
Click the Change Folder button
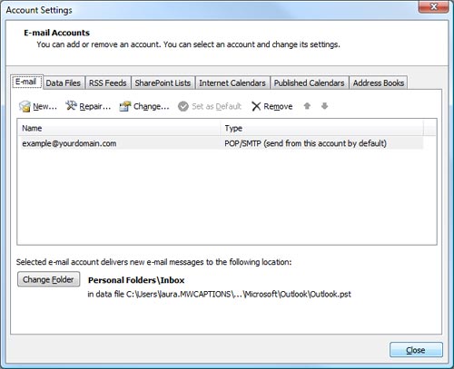coord(48,279)
